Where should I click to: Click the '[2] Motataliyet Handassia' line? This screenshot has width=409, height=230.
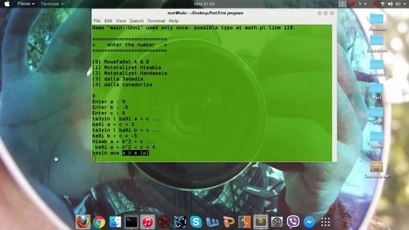(129, 73)
